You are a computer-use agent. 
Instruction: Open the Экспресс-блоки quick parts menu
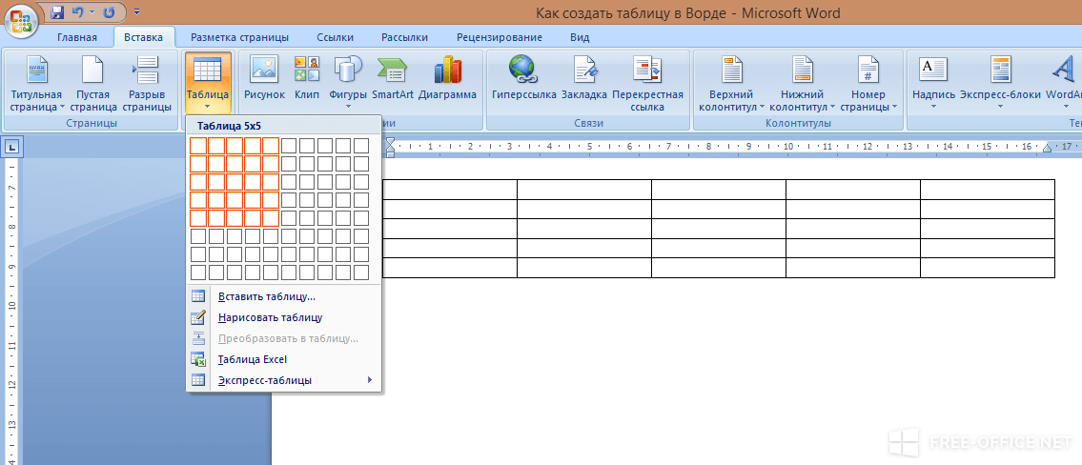click(1001, 84)
